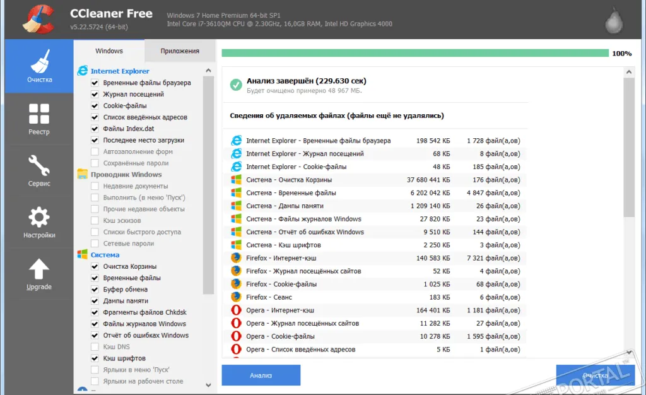Check Ярлыки на рабочем столе checkbox
This screenshot has height=395, width=646.
coord(95,381)
